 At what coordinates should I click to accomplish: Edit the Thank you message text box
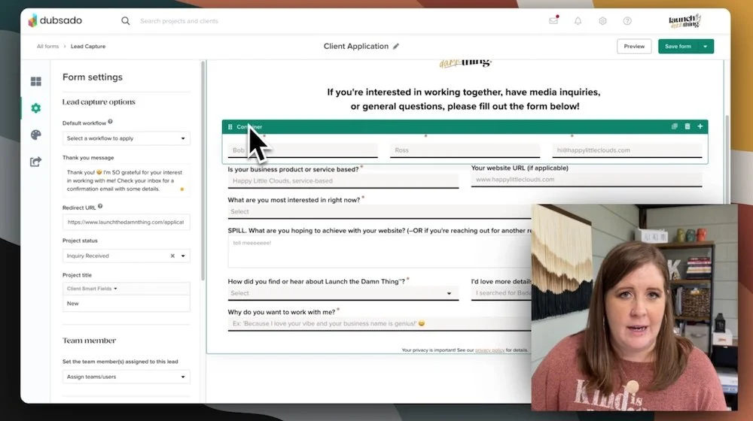tap(126, 180)
